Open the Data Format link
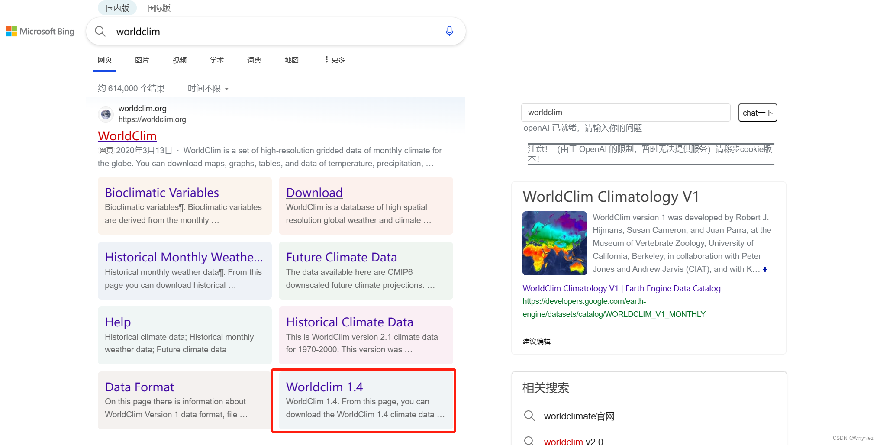Viewport: 880px width, 445px height. click(x=139, y=387)
